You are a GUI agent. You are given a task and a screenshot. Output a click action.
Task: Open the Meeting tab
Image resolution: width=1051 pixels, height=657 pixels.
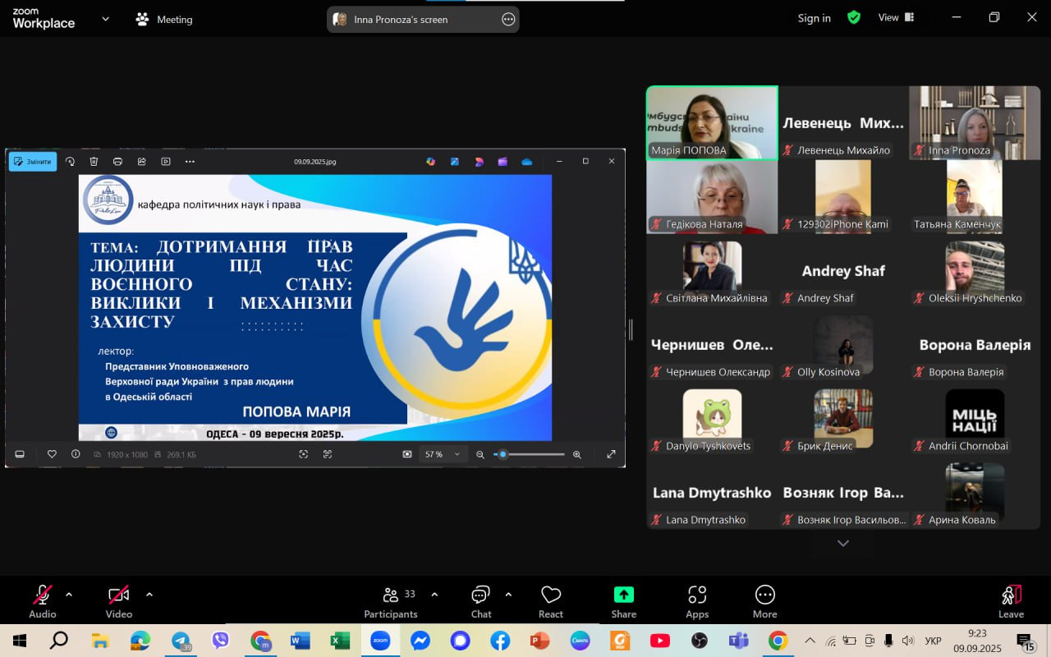tap(164, 19)
